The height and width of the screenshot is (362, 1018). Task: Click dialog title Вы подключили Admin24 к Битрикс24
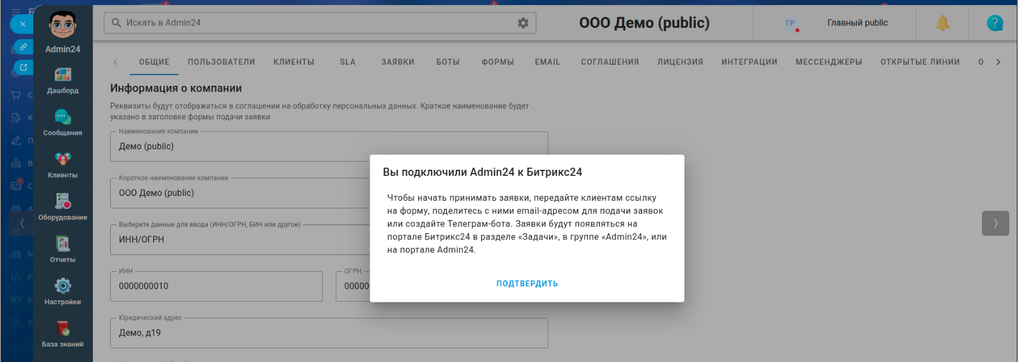482,172
